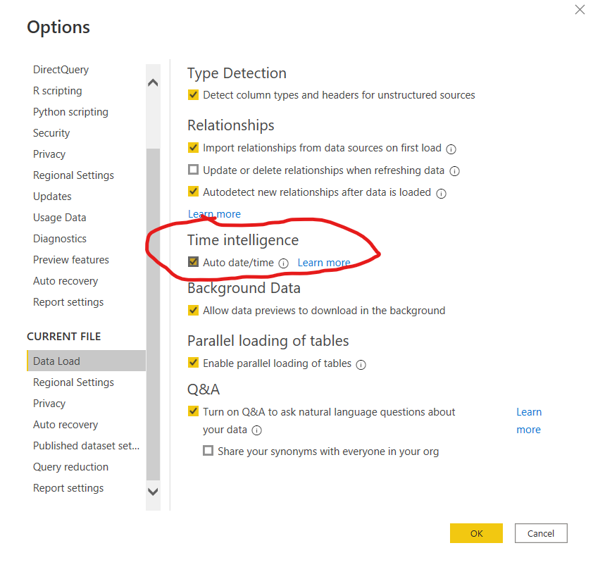Viewport: 593px width, 567px height.
Task: Select Auto recovery above Report settings in global list
Action: tap(65, 282)
